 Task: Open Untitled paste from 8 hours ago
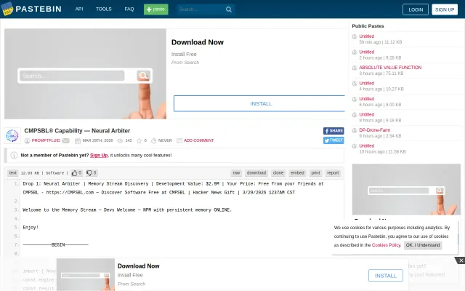366,115
